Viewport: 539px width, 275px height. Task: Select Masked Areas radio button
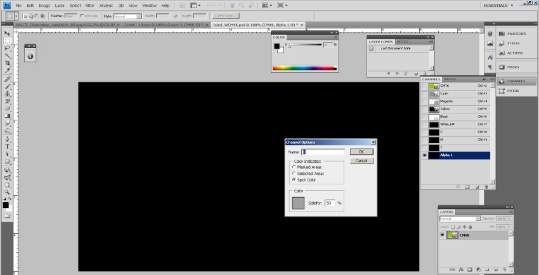[x=294, y=167]
